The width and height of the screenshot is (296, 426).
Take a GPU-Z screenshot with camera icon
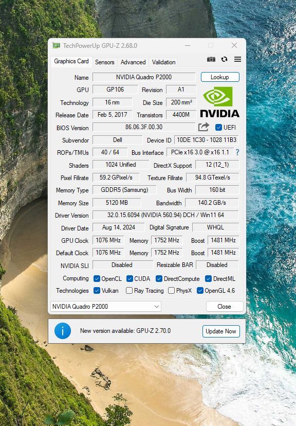click(211, 59)
